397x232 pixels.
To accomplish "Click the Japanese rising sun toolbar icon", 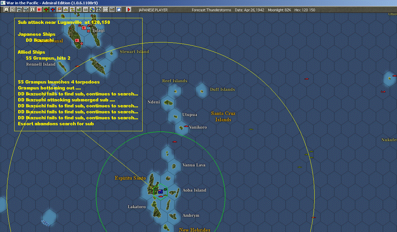I will pyautogui.click(x=39, y=10).
